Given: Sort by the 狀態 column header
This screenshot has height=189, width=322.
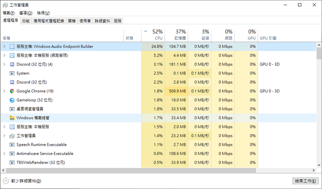Looking at the screenshot, I should click(132, 35).
